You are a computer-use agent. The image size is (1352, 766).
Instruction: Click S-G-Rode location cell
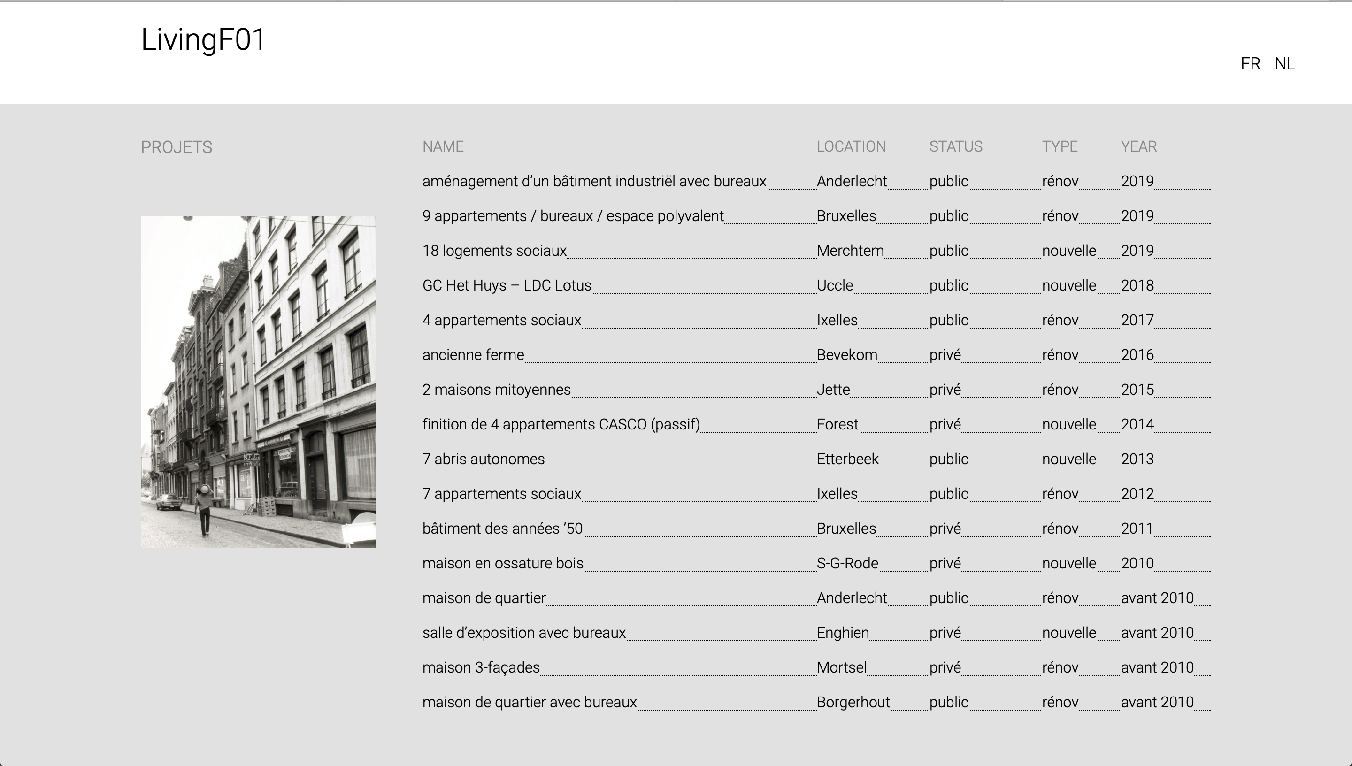tap(847, 563)
